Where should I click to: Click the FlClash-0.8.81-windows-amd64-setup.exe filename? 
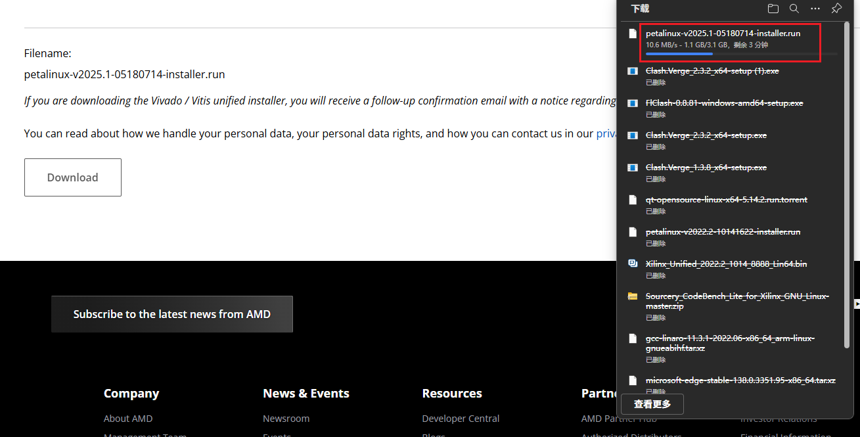click(x=724, y=103)
